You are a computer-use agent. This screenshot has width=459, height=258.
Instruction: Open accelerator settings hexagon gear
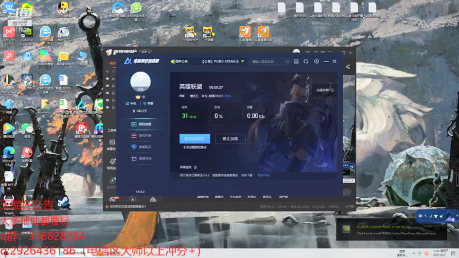(317, 61)
